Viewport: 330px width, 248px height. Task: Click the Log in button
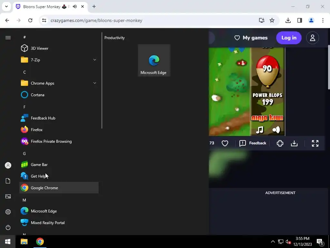(x=289, y=38)
